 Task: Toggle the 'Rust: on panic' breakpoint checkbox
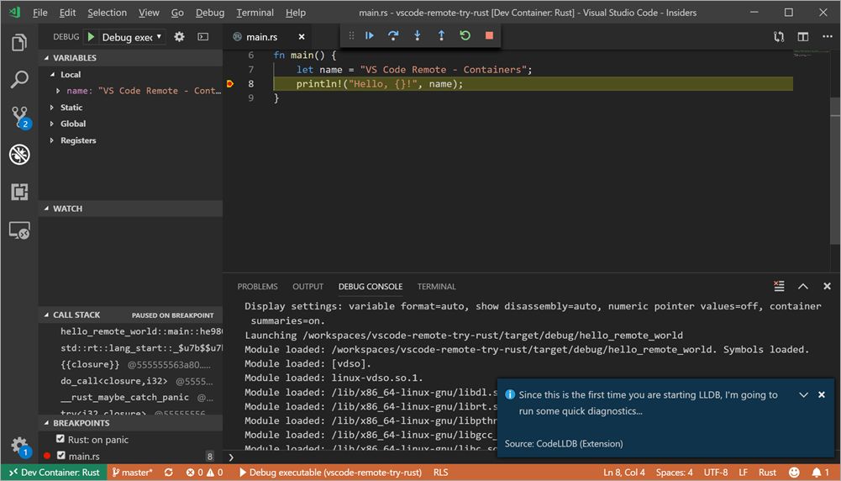point(60,440)
